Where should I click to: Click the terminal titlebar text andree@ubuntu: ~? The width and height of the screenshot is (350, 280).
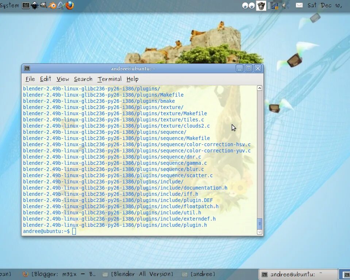point(133,69)
